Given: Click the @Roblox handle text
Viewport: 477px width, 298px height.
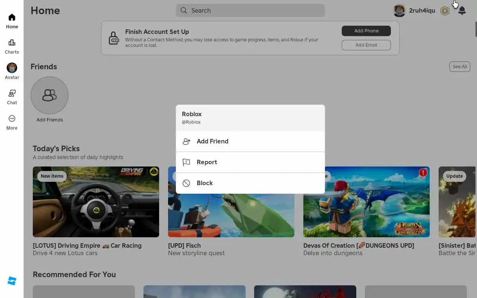Looking at the screenshot, I should click(x=191, y=122).
